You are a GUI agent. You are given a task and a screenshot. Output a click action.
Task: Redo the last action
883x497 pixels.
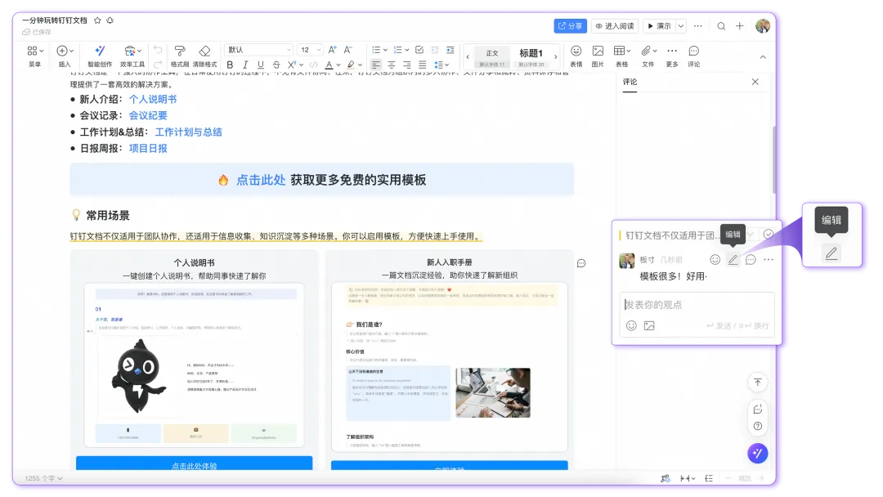[159, 64]
